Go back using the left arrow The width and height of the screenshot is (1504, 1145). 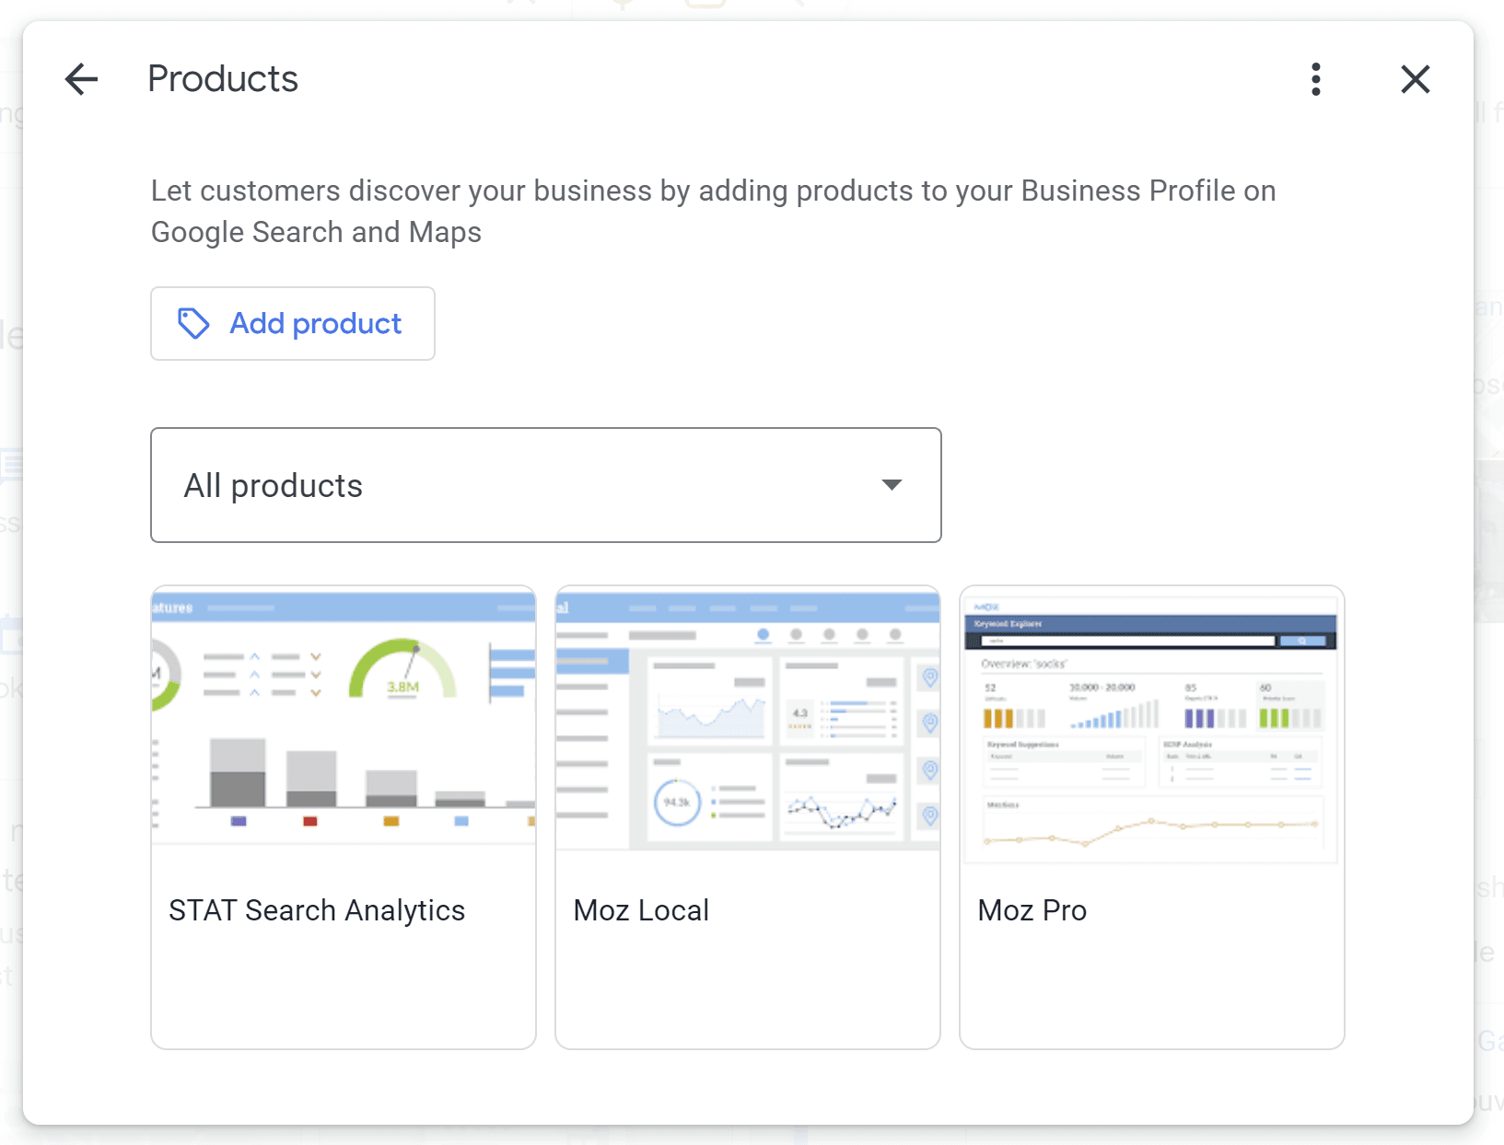coord(81,79)
